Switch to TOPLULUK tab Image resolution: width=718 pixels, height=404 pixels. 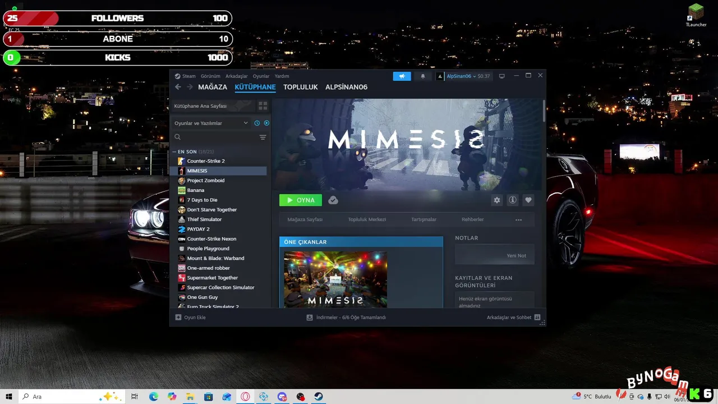point(301,87)
